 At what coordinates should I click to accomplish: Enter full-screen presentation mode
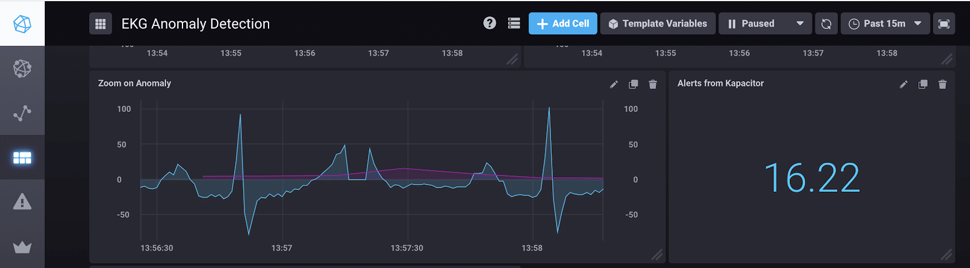(x=943, y=24)
